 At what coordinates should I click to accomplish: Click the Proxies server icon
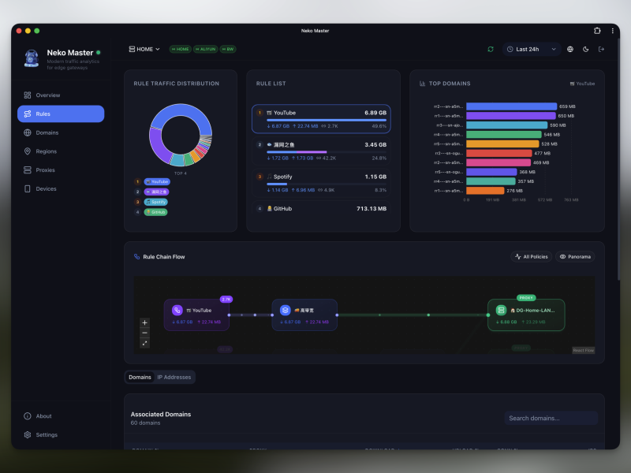click(28, 170)
